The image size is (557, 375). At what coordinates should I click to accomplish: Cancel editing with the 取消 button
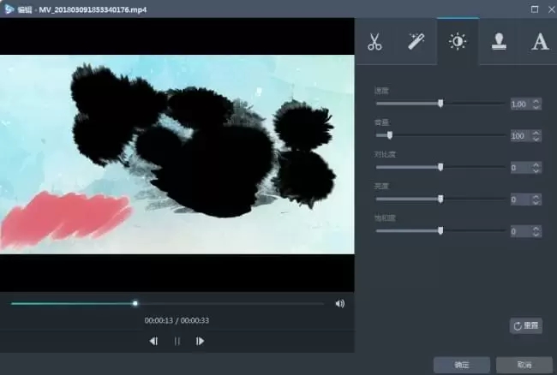tap(524, 365)
